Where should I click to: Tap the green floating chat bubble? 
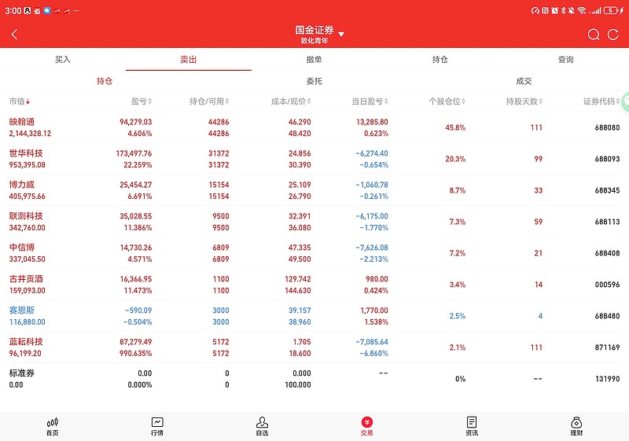coord(625,103)
